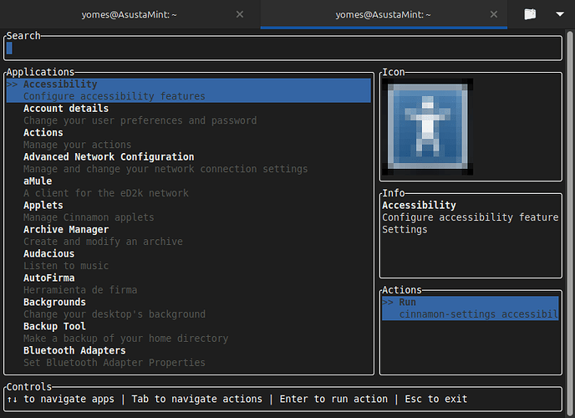This screenshot has height=418, width=575.
Task: Select the second active yomes@AsustaMint tab
Action: 383,15
